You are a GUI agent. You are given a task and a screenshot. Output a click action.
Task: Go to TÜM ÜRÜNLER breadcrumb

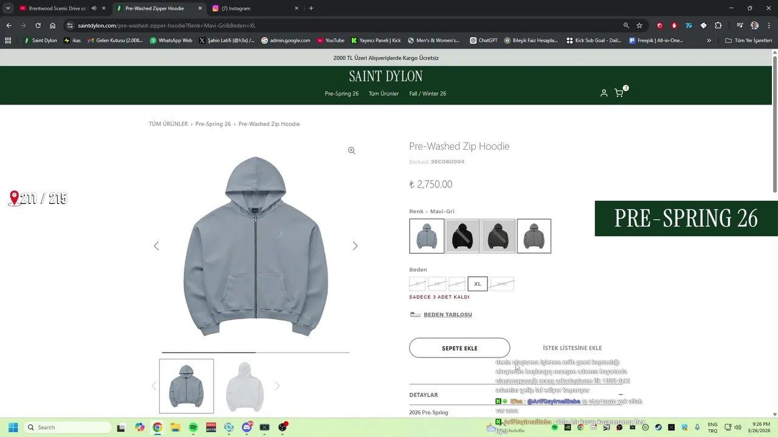point(168,124)
